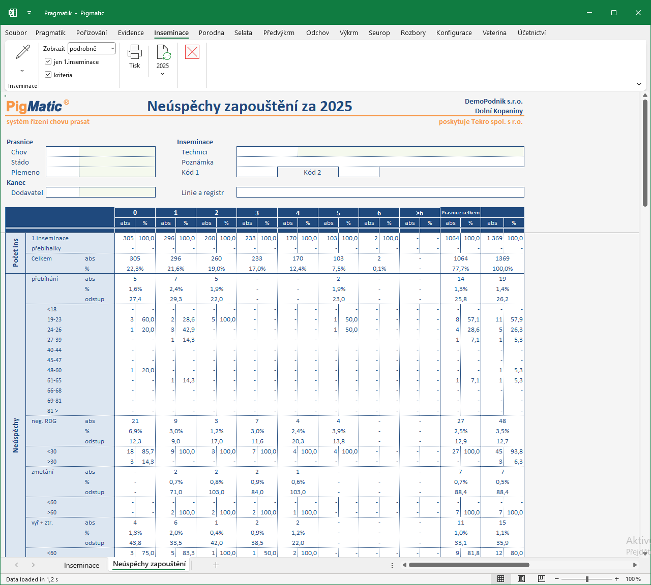Switch to Page Break Preview icon
651x585 pixels.
click(542, 579)
